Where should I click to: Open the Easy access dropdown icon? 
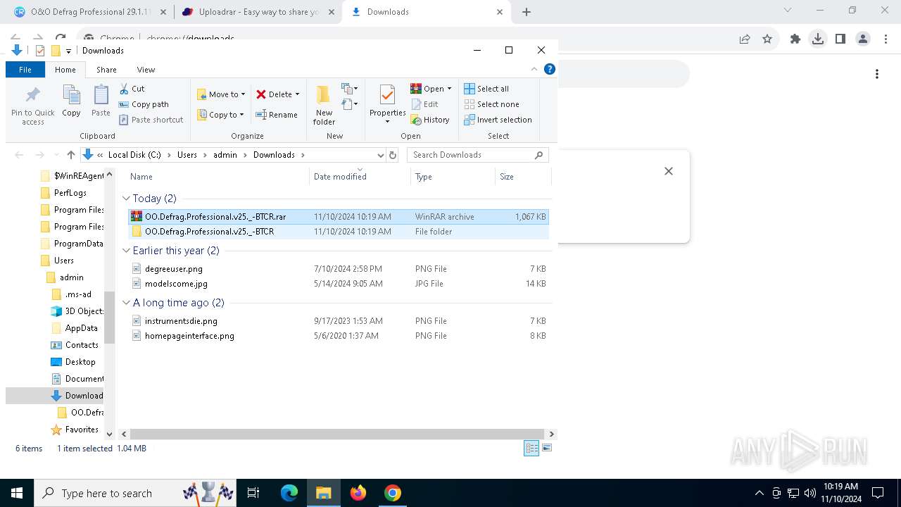(350, 105)
